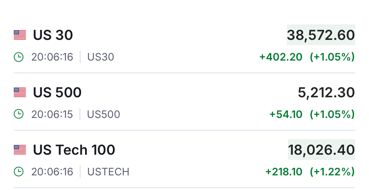
Task: Click the +402.20 change value
Action: coord(281,57)
